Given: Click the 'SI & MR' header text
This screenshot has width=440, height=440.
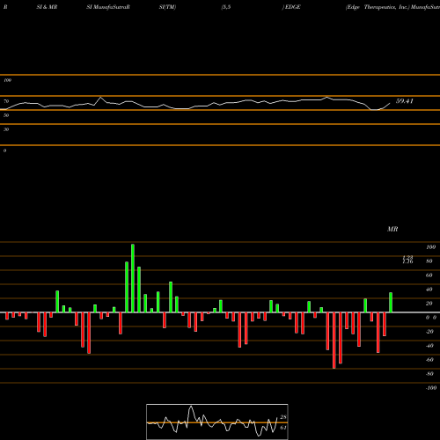Looking at the screenshot, I should click(x=47, y=7).
